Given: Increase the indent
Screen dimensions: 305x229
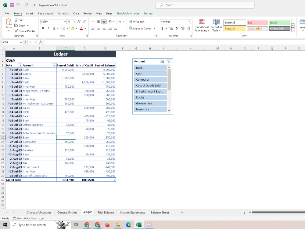Looking at the screenshot, I should (116, 28).
